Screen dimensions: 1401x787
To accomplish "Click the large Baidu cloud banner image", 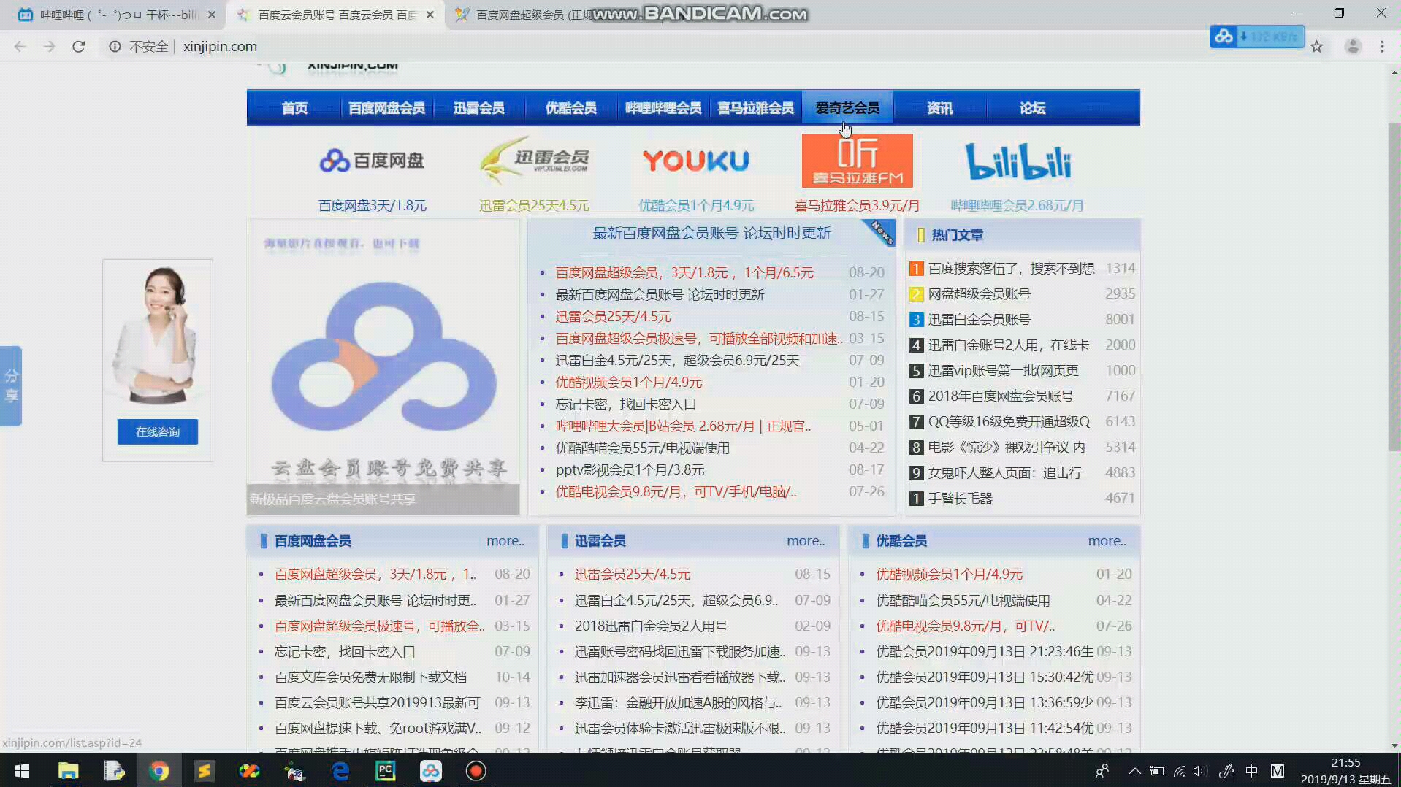I will click(x=383, y=367).
